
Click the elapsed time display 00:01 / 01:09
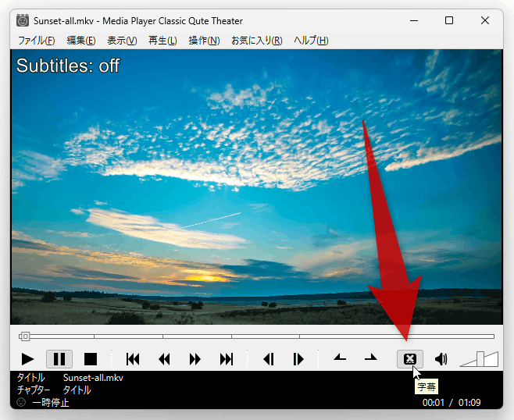coord(452,402)
